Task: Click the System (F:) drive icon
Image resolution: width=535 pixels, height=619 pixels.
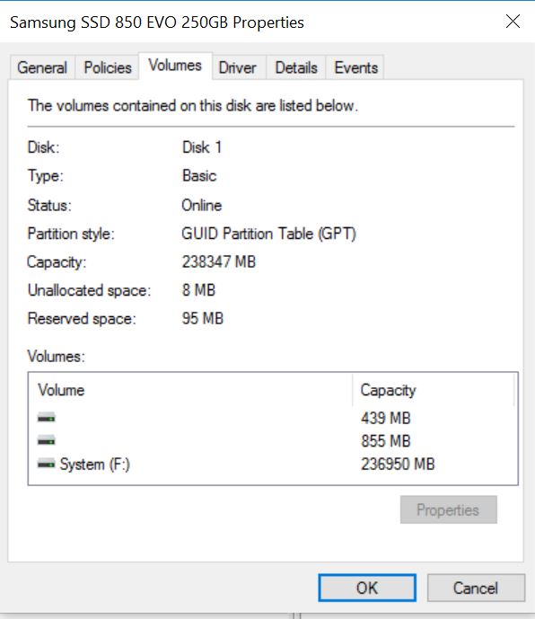Action: click(x=46, y=464)
